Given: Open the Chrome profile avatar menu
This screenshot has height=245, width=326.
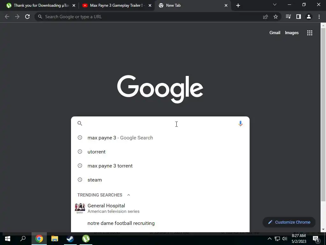Looking at the screenshot, I should click(x=309, y=17).
